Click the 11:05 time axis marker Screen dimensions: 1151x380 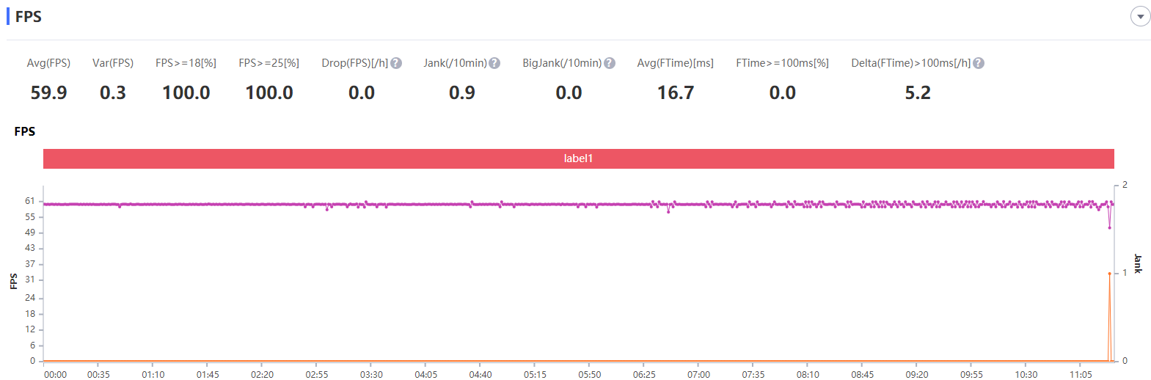point(1081,374)
